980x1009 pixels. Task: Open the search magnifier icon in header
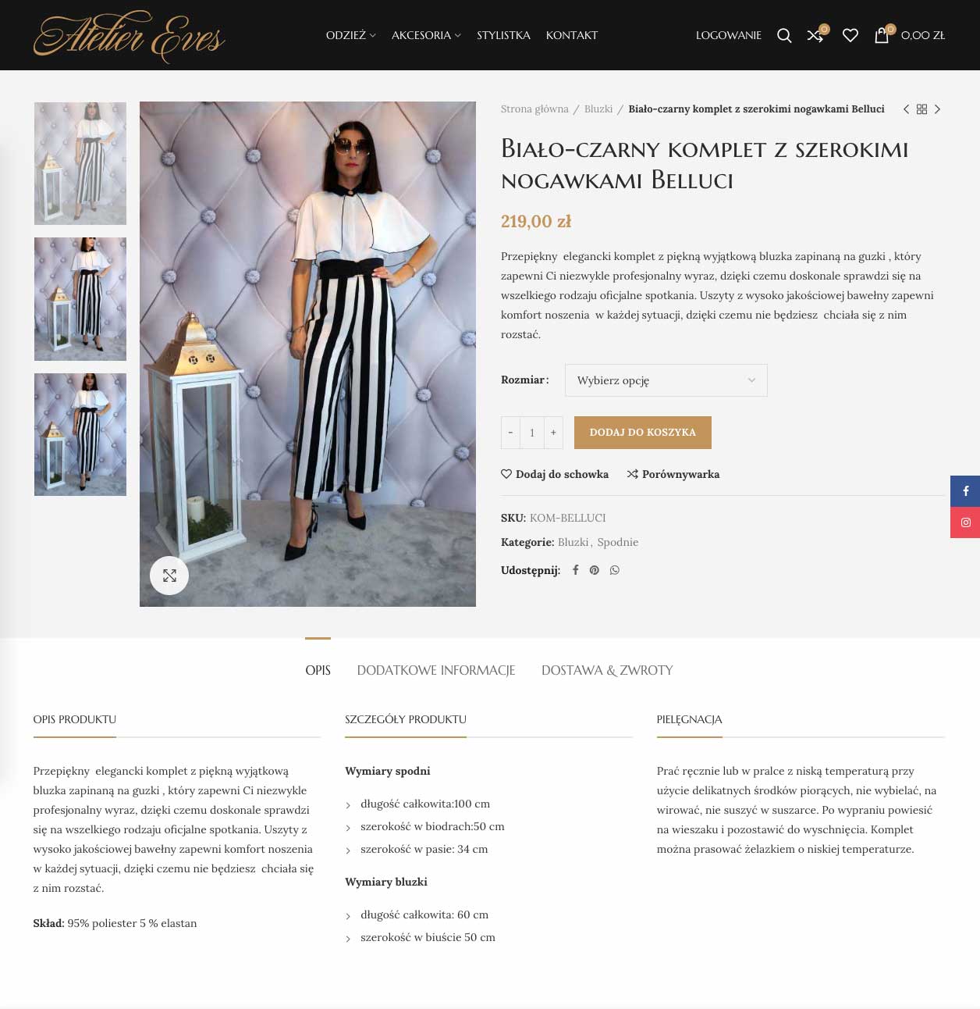point(784,35)
